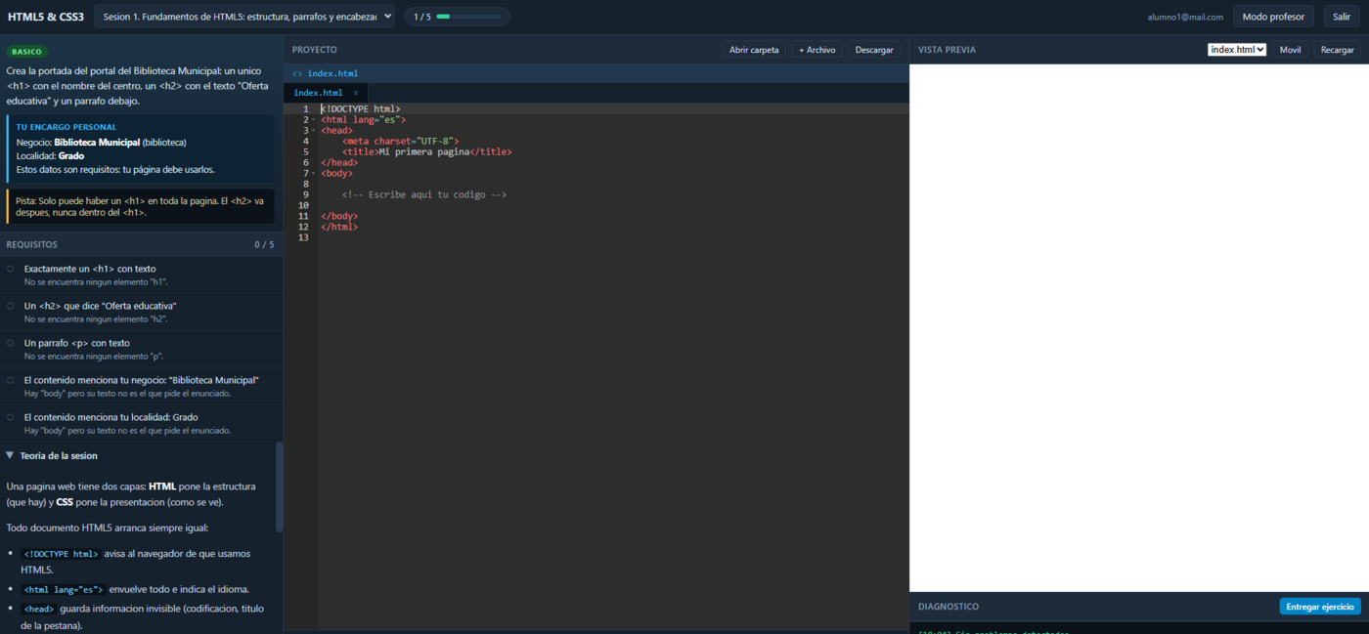The image size is (1369, 634).
Task: Click the Salir button
Action: point(1342,17)
